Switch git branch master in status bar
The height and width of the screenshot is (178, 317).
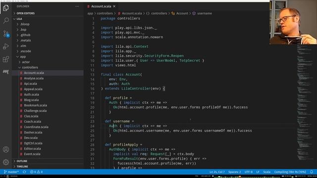11,172
